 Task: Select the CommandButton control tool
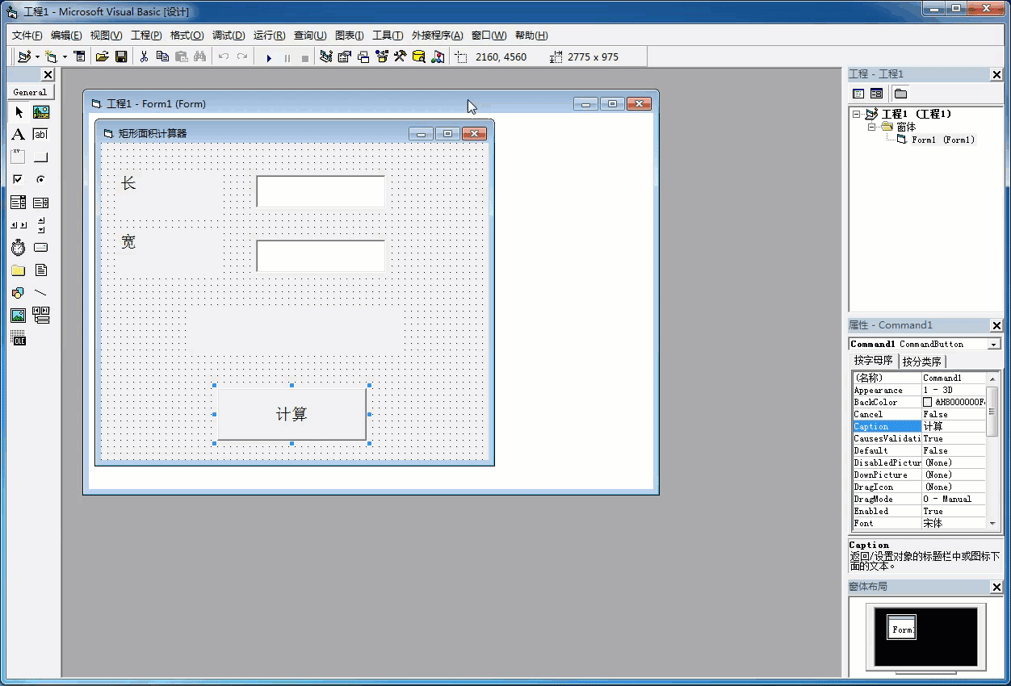41,157
